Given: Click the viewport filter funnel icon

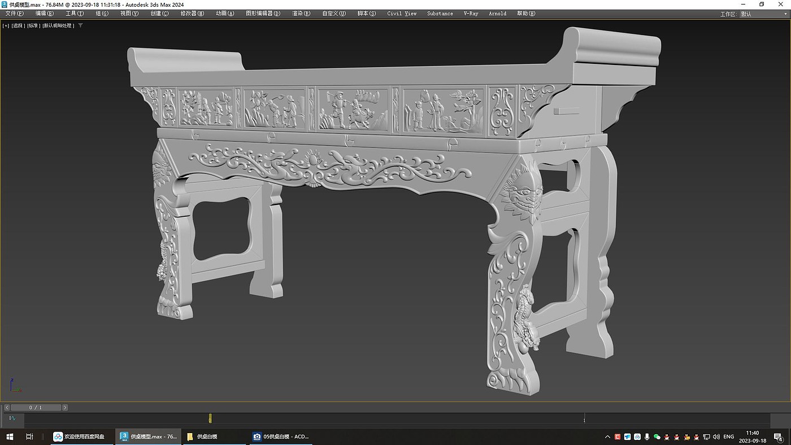Looking at the screenshot, I should pos(80,25).
